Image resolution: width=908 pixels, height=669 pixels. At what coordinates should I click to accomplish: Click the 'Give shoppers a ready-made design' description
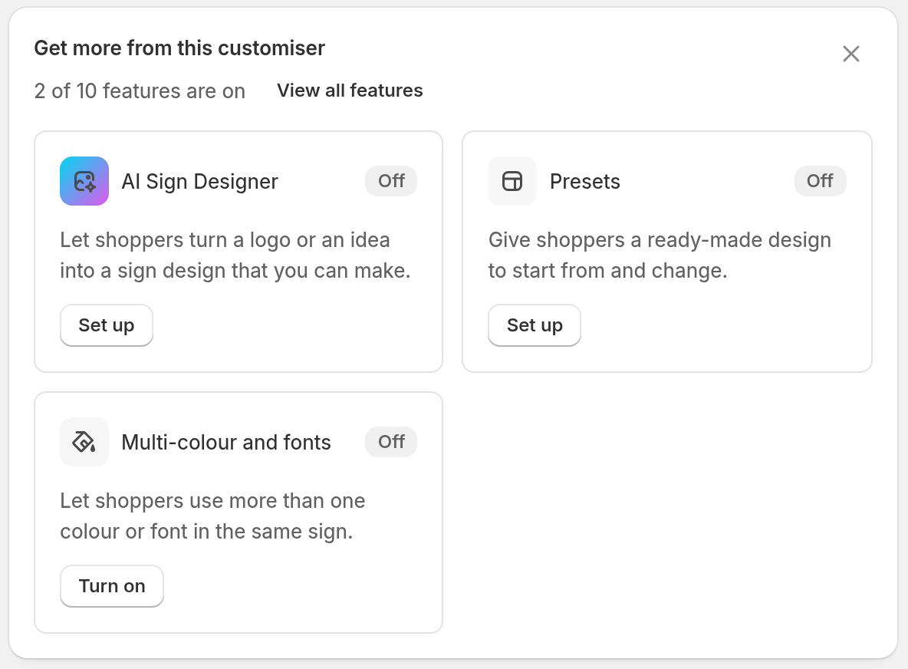(x=660, y=255)
